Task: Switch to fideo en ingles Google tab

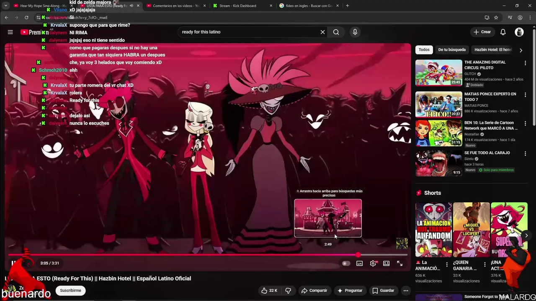Action: (x=309, y=6)
